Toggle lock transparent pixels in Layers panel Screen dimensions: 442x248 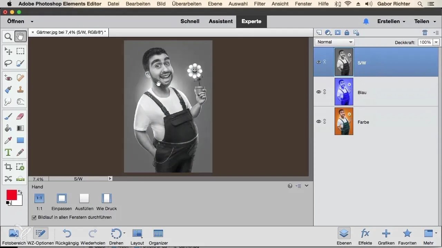(356, 33)
